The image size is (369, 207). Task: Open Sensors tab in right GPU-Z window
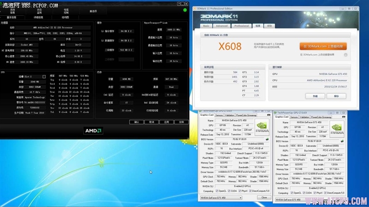(294, 117)
